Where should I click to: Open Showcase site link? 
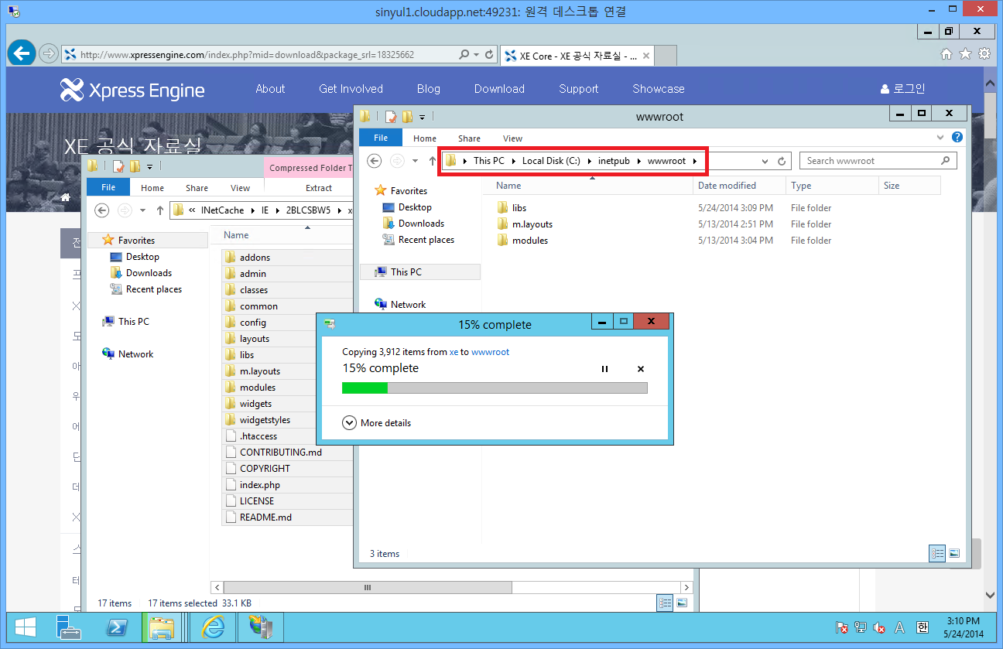click(659, 89)
